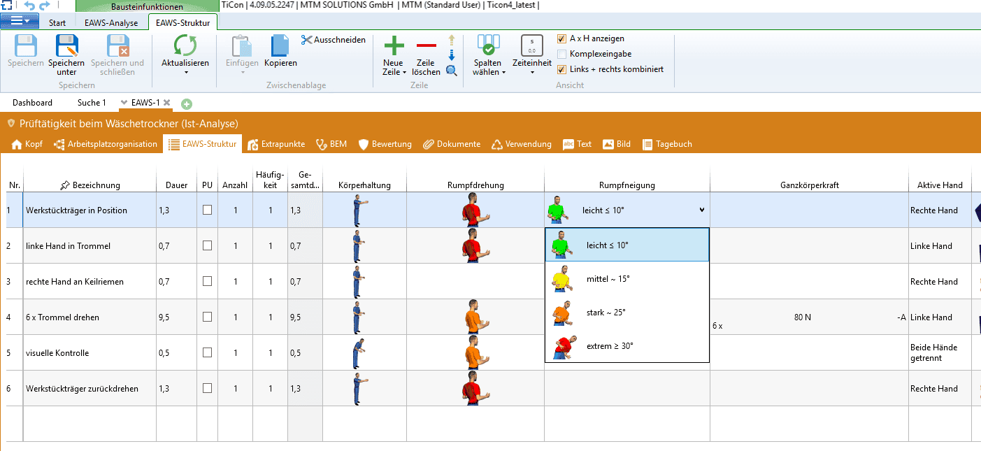
Task: Delete row using Zeile löschen icon
Action: coord(426,47)
